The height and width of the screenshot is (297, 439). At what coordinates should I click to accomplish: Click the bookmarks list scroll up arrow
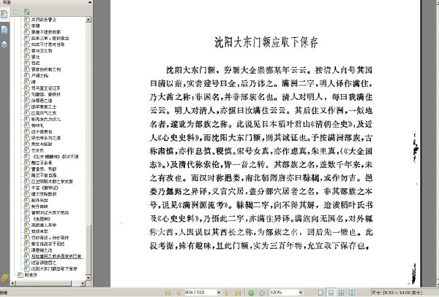click(89, 20)
